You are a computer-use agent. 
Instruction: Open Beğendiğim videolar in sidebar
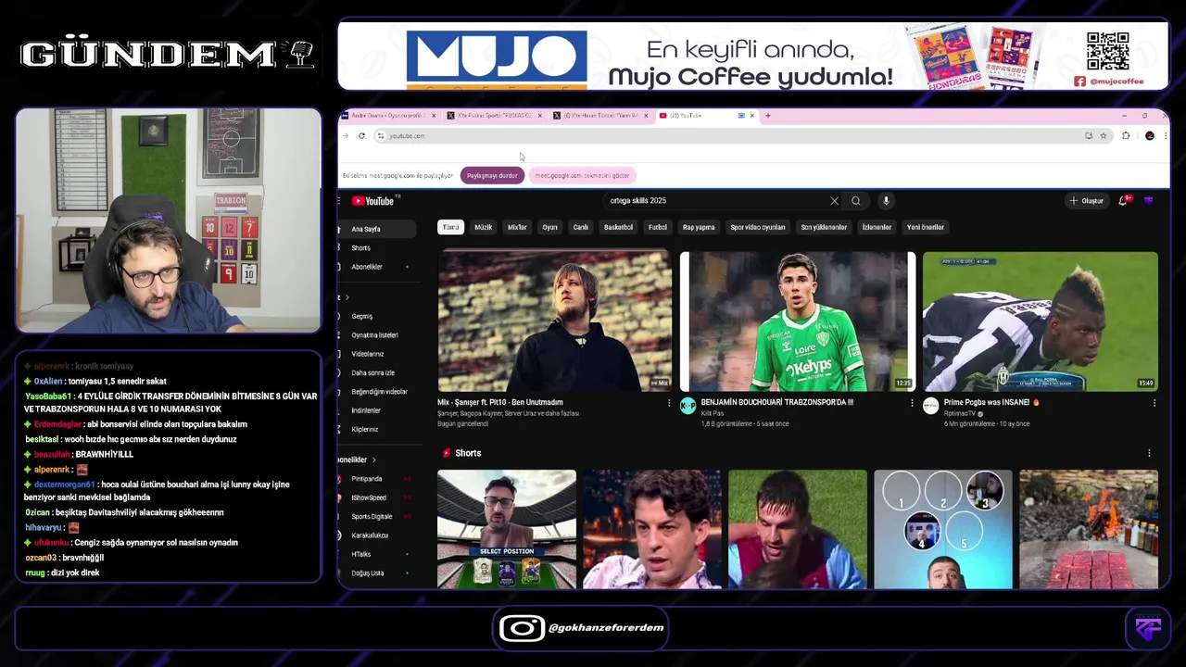pyautogui.click(x=377, y=392)
